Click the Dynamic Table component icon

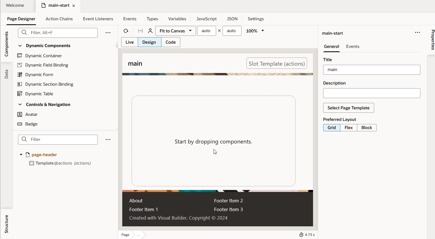20,94
